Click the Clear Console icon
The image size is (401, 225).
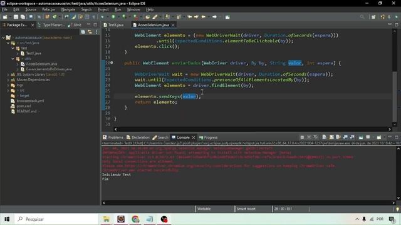(325, 137)
